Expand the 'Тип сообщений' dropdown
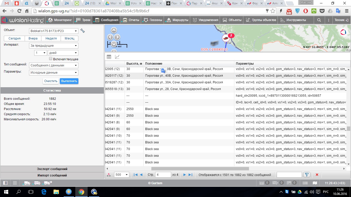The width and height of the screenshot is (351, 197). (54, 65)
